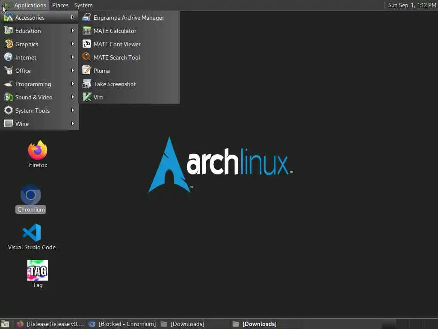Click folder icon of bold Downloads taskbar entry
Screen dimensions: 438x329
[236, 324]
